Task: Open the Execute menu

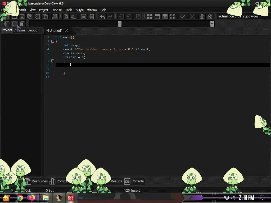Action: click(57, 10)
